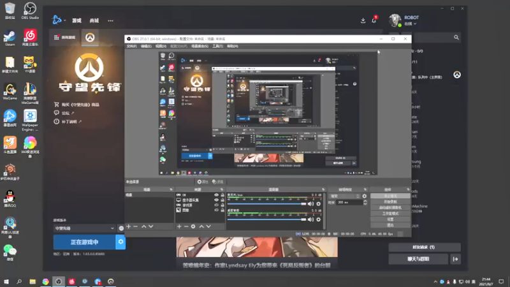The height and width of the screenshot is (287, 510).
Task: Open the OBS Studio desktop shortcut
Action: pyautogui.click(x=30, y=10)
